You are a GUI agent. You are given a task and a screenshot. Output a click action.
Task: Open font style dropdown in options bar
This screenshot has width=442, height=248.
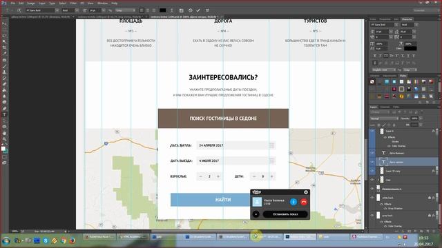pyautogui.click(x=77, y=10)
